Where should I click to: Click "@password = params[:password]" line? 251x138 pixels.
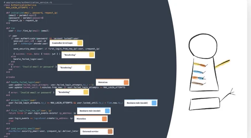click(x=26, y=18)
